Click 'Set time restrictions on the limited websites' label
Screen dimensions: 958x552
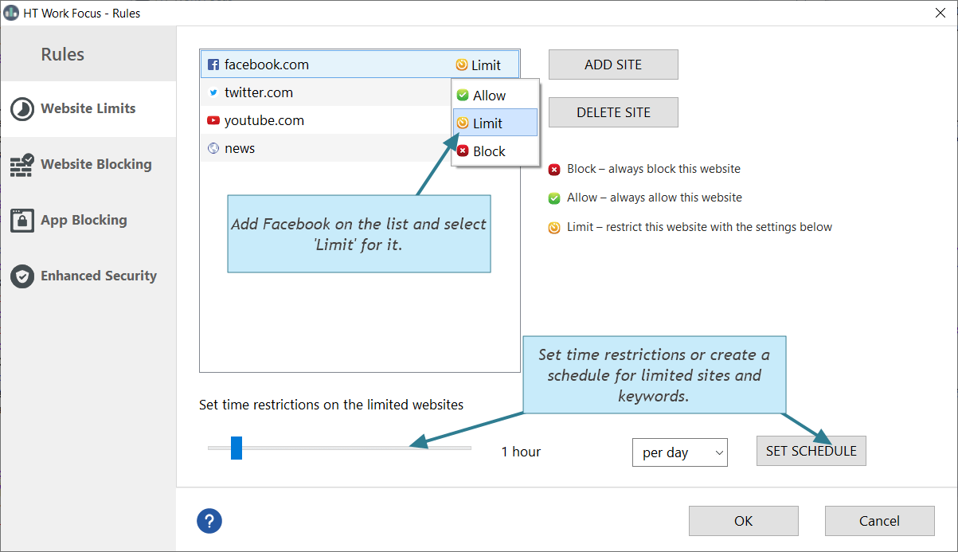pos(331,405)
